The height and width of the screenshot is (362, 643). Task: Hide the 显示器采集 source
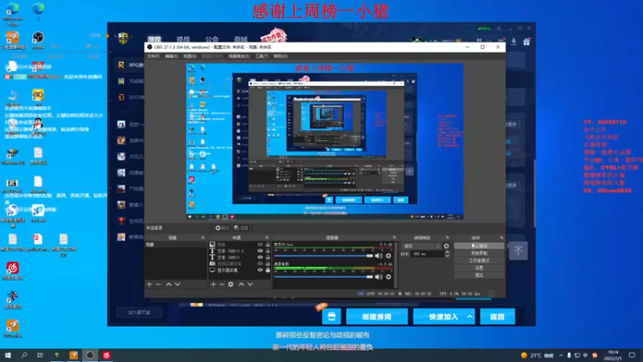(x=260, y=270)
